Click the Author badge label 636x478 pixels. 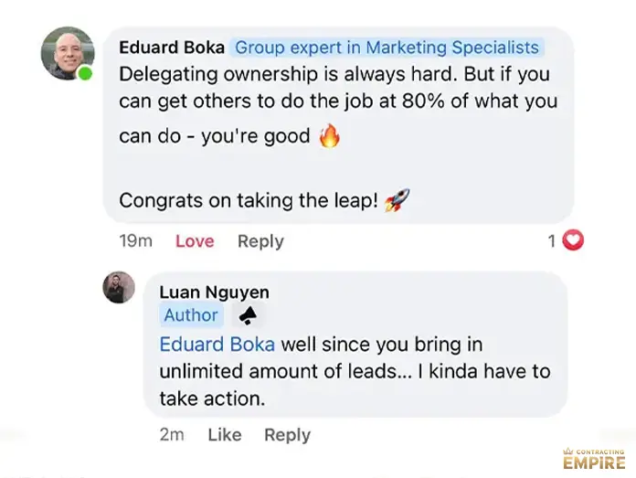[x=191, y=315]
